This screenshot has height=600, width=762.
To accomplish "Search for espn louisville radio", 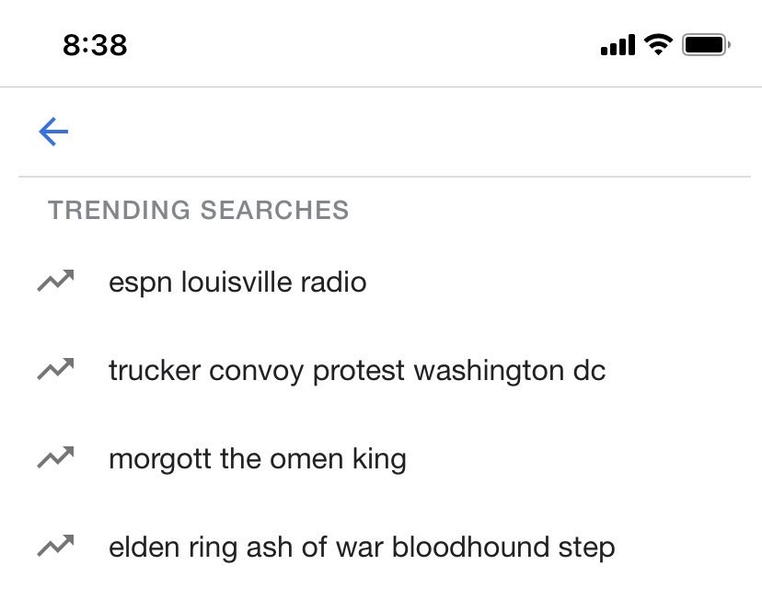I will [x=381, y=282].
